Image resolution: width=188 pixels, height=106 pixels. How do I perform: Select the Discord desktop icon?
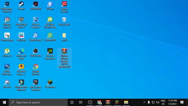(7, 84)
